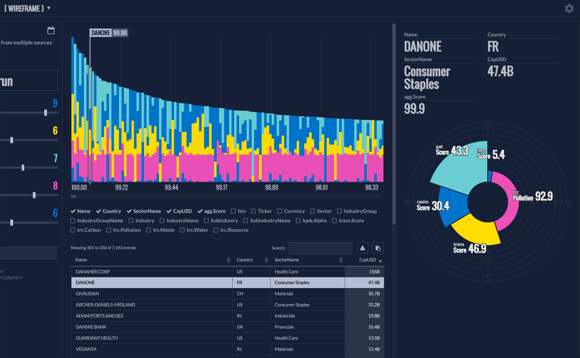Enable the trc.Pollution column checkbox

[x=109, y=230]
